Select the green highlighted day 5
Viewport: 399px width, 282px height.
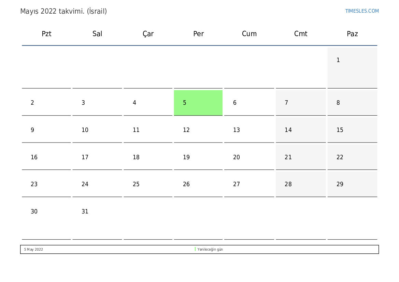pyautogui.click(x=198, y=103)
